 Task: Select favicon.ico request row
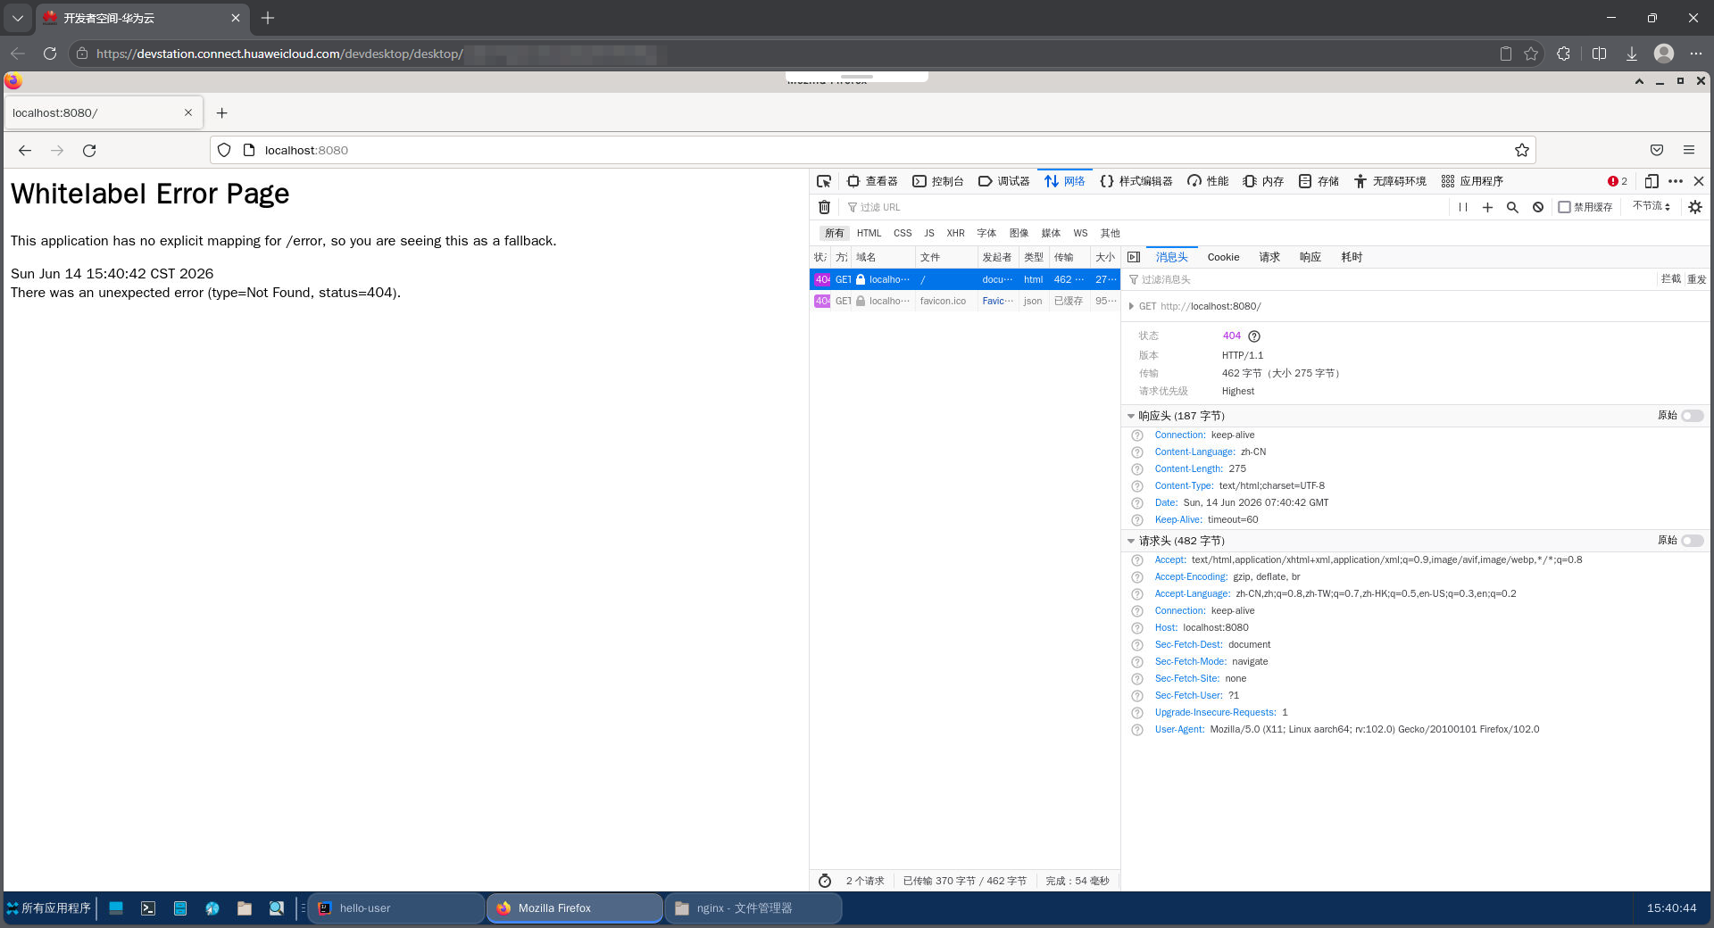(965, 301)
